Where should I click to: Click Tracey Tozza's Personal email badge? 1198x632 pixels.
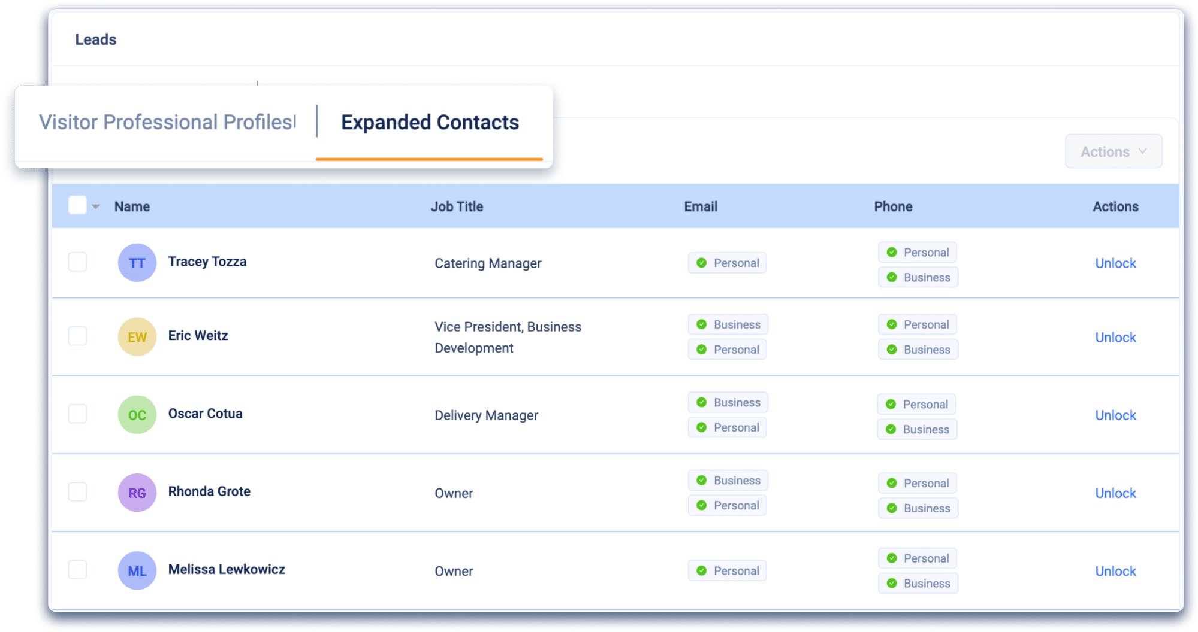(727, 263)
